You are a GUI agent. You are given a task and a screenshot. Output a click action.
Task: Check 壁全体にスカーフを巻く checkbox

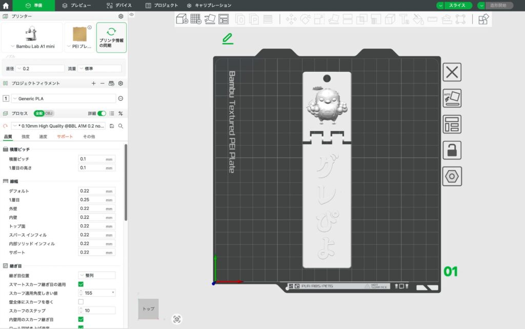tap(80, 302)
